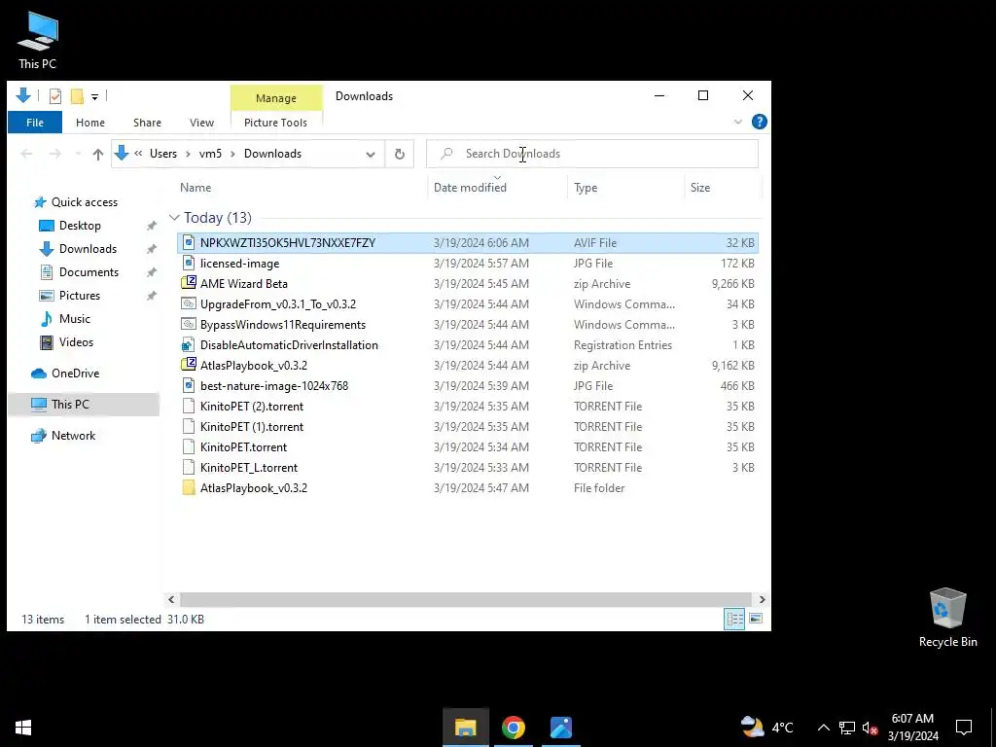
Task: Open the File menu
Action: [35, 123]
